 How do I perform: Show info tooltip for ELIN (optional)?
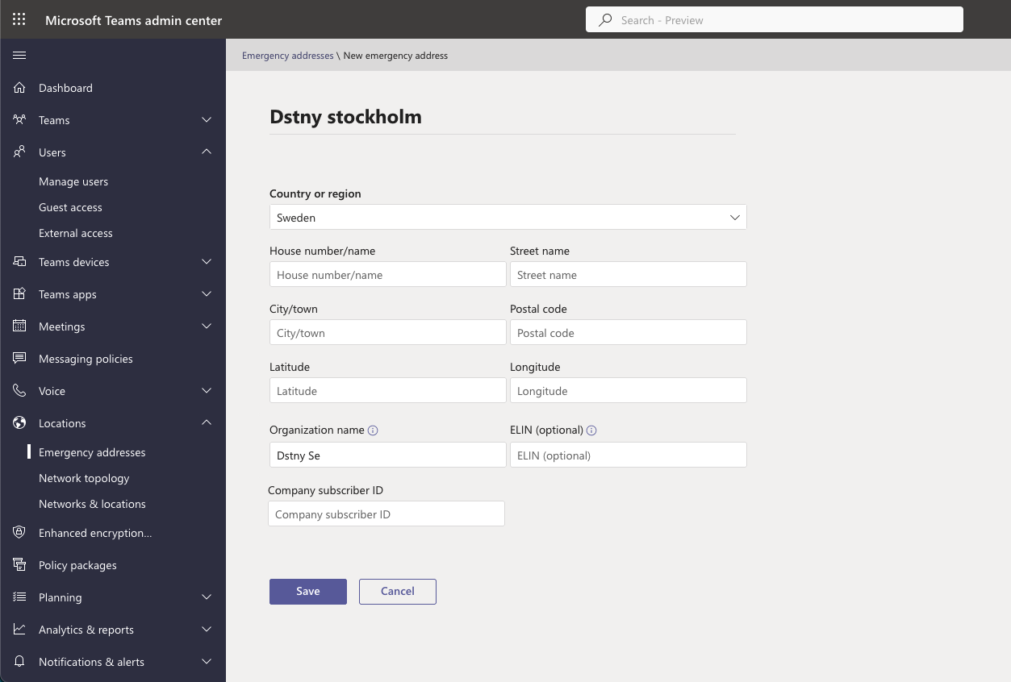click(591, 430)
